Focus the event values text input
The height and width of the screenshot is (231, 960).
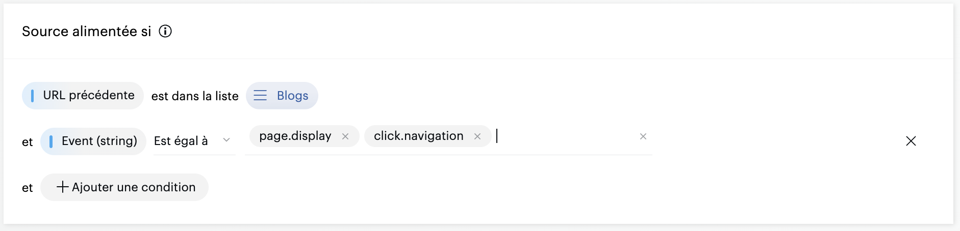coord(561,136)
